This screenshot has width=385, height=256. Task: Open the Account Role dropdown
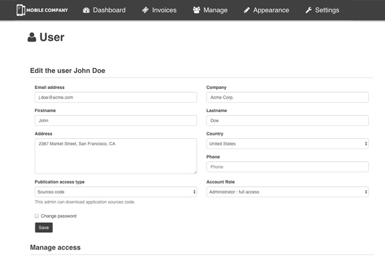click(287, 192)
